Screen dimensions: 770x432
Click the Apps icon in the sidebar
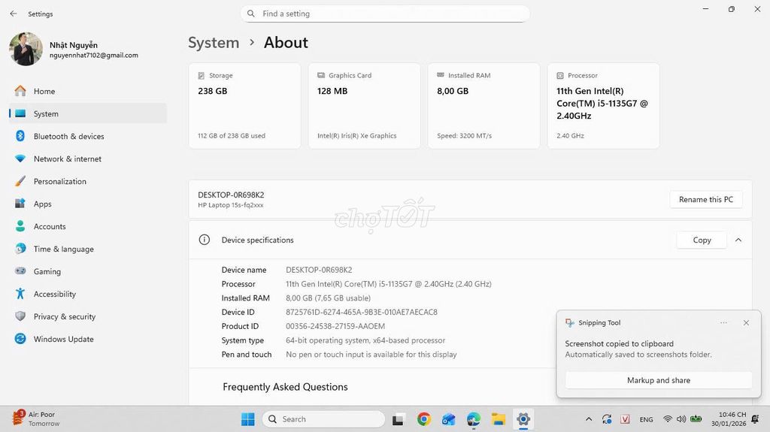20,204
